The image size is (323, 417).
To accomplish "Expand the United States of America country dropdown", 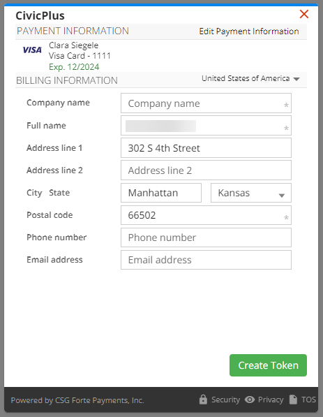I will click(x=250, y=78).
